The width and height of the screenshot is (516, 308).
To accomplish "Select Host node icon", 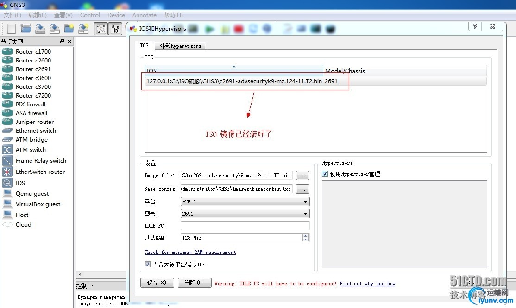I will 7,214.
